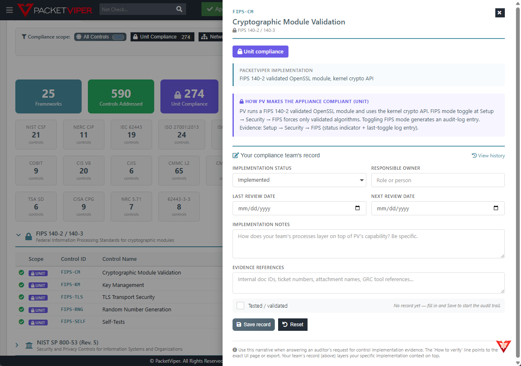Screen dimensions: 521x366
Task: Select the ISO 27001:2013 framework tile
Action: pyautogui.click(x=182, y=135)
